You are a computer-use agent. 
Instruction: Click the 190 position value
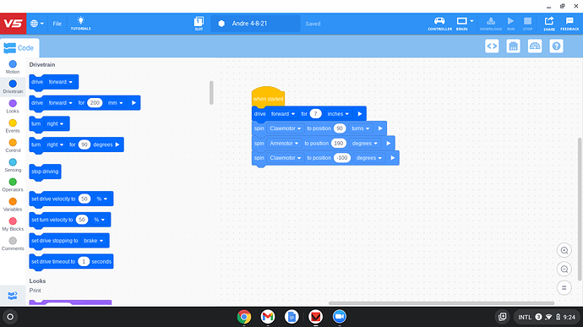click(339, 144)
